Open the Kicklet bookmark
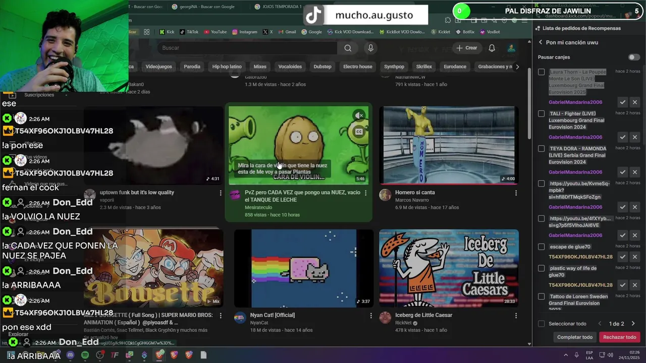Viewport: 646px width, 363px height. [440, 32]
